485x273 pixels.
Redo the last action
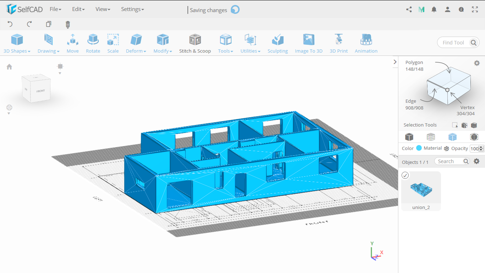click(29, 24)
